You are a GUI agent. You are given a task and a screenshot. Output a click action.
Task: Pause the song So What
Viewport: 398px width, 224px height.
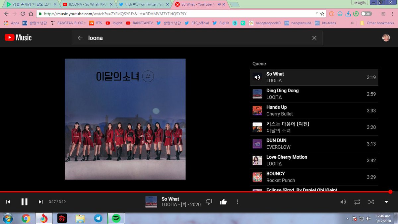click(24, 202)
